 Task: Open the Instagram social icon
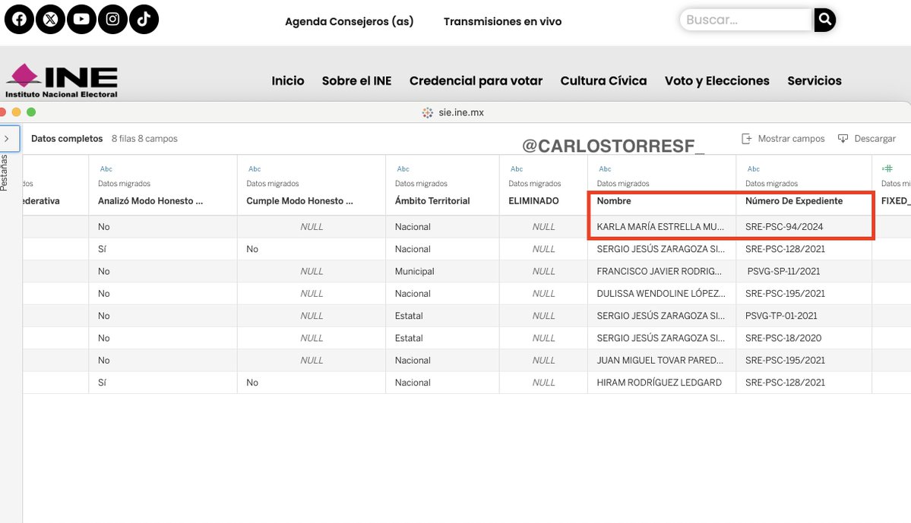point(112,19)
